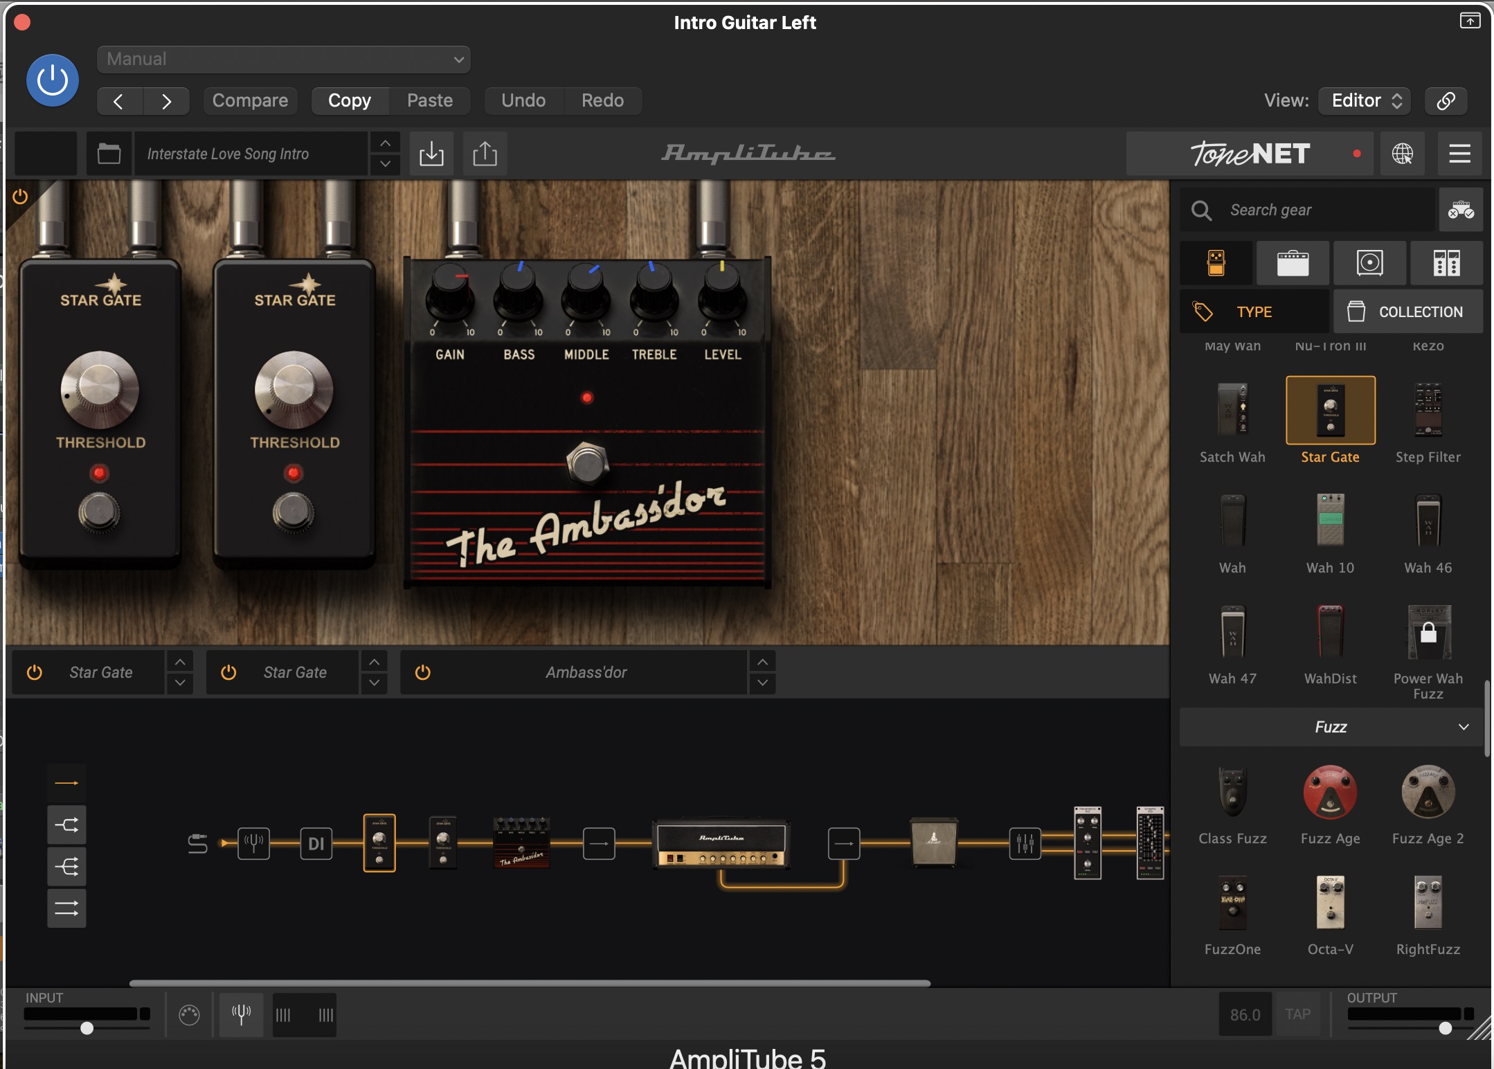Select the Ambassador pedal in signal chain
The height and width of the screenshot is (1069, 1494).
click(521, 843)
